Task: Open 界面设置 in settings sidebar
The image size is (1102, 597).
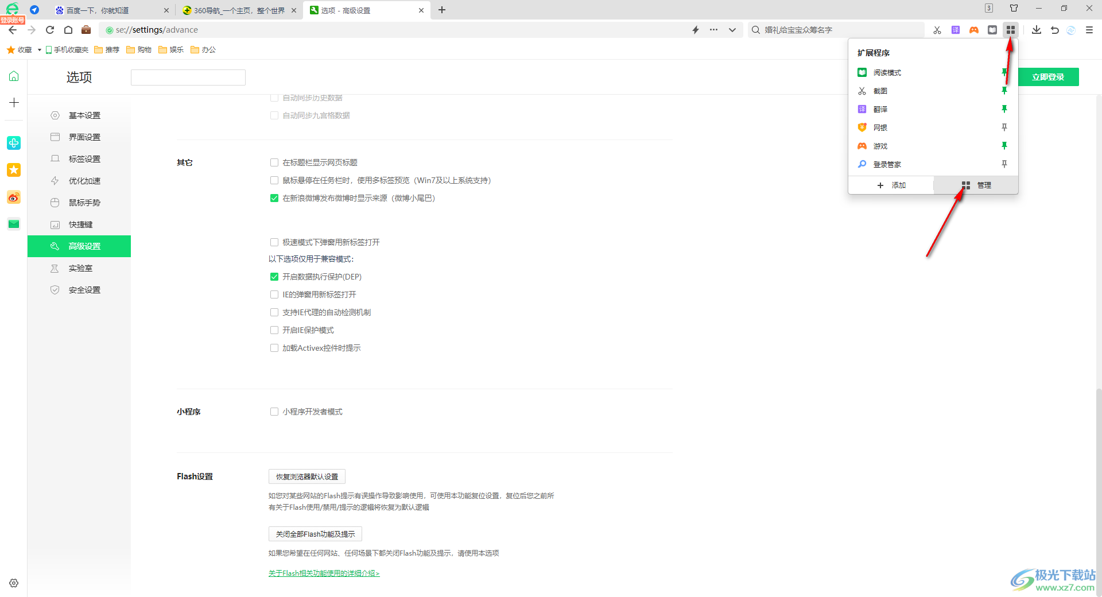Action: [x=79, y=137]
